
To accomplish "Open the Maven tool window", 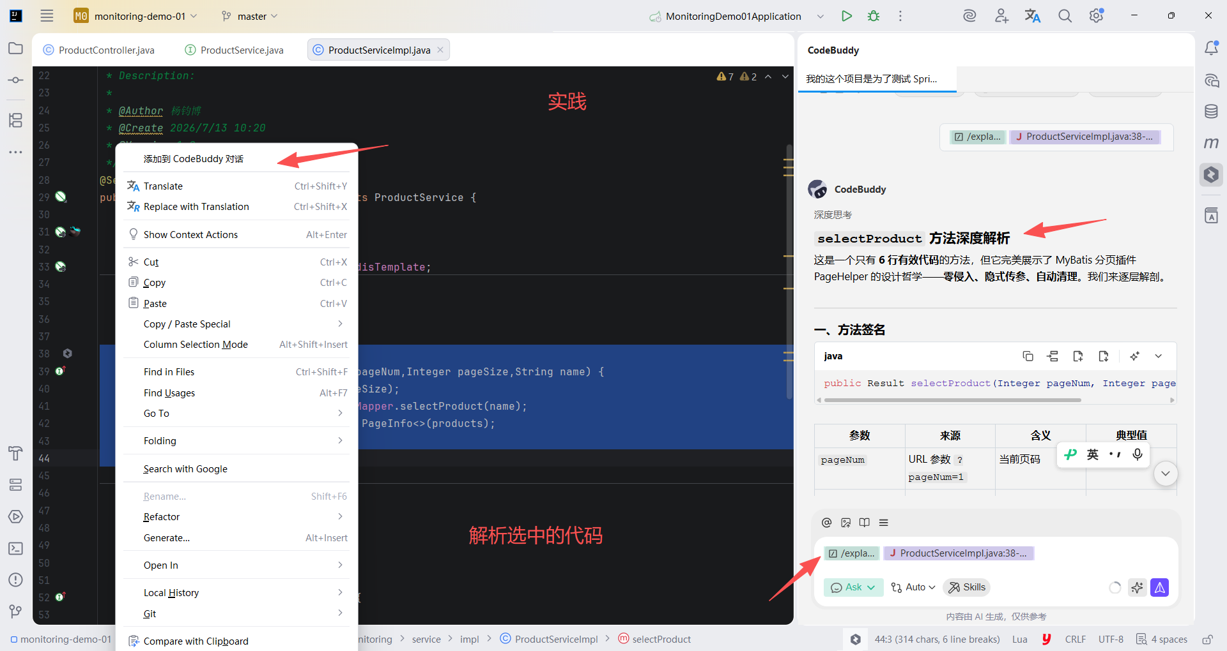I will click(x=1211, y=143).
